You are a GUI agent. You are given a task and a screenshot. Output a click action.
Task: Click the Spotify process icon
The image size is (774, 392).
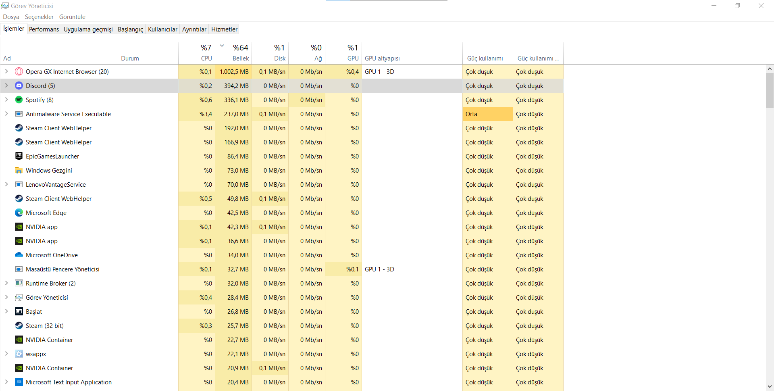pyautogui.click(x=19, y=100)
